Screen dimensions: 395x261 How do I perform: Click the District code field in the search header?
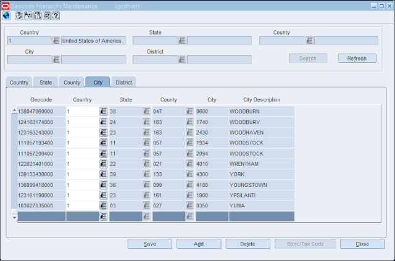[155, 60]
